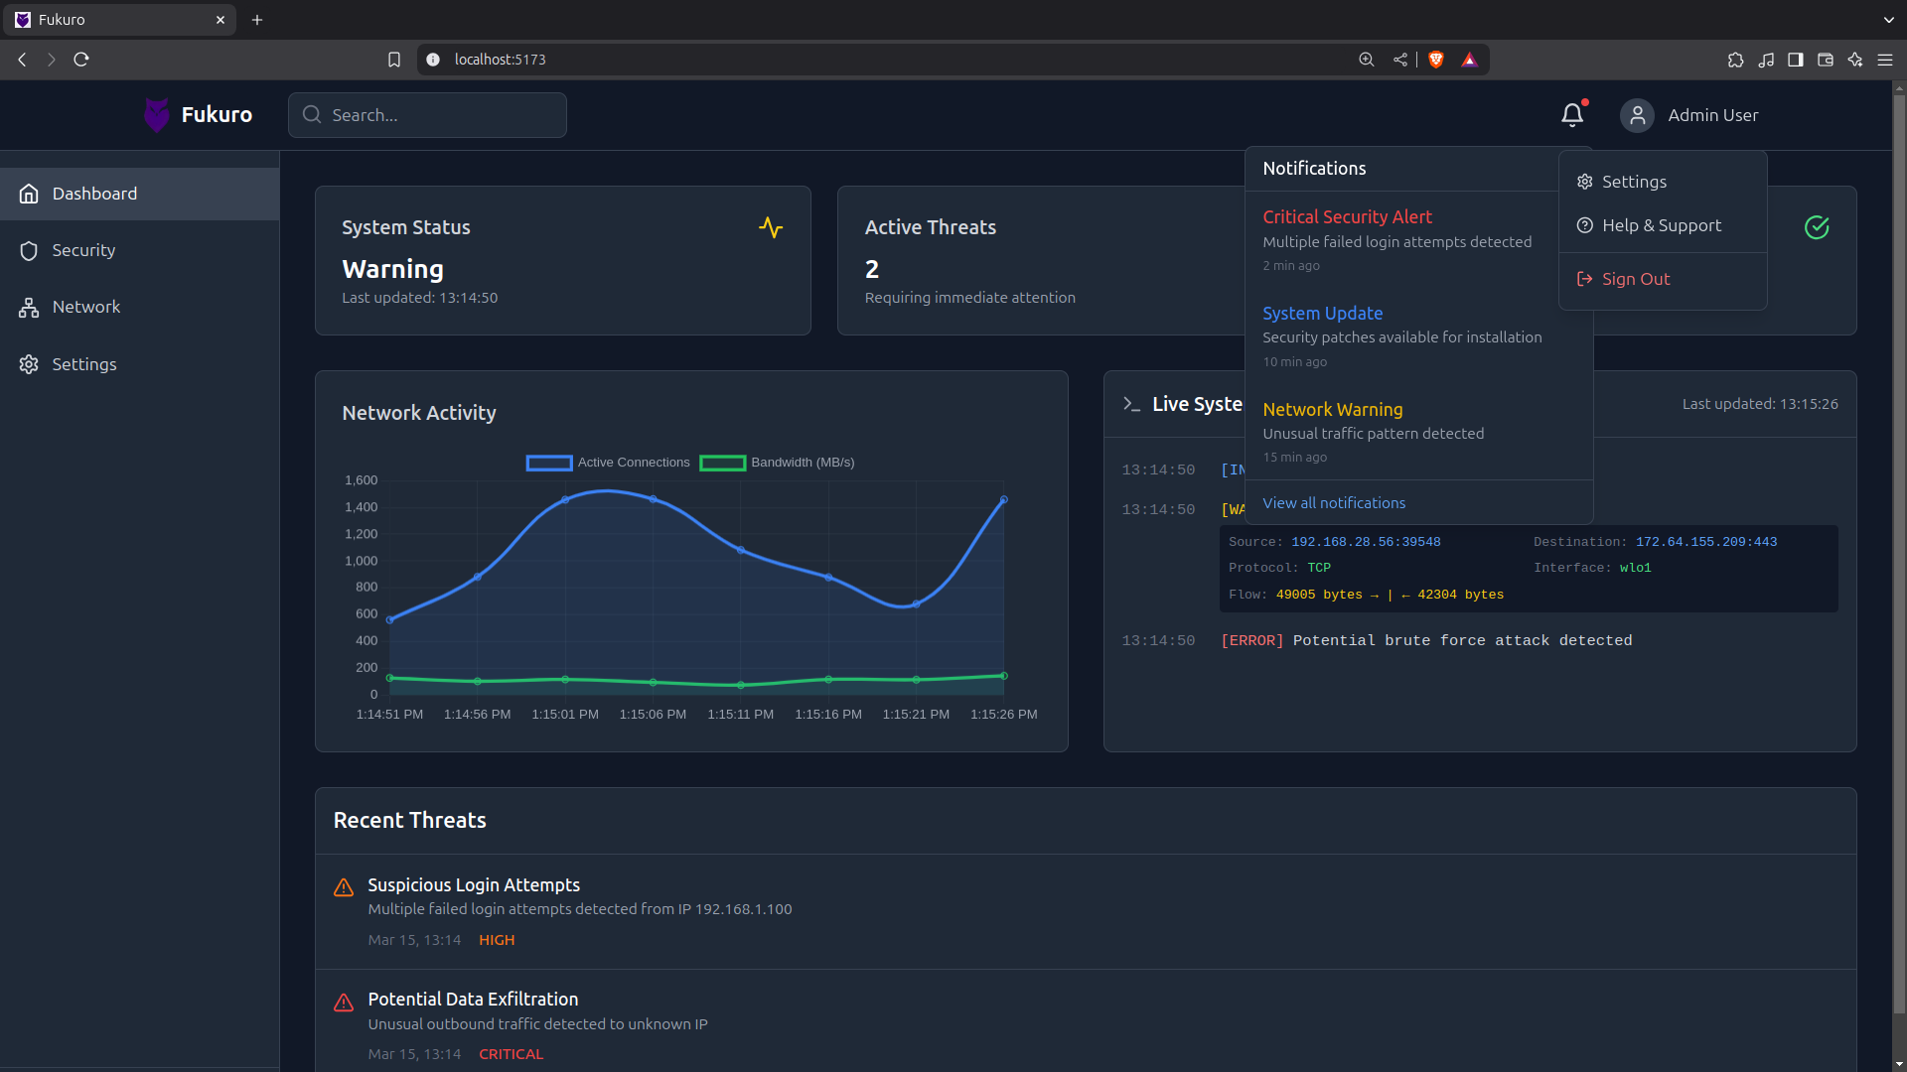
Task: Select Security in the sidebar
Action: point(83,250)
